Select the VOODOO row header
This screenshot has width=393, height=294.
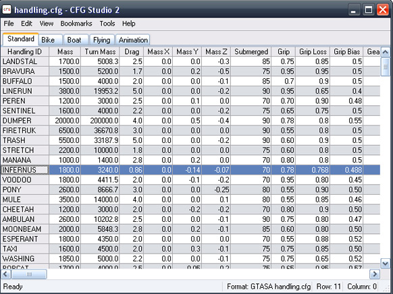tap(24, 180)
